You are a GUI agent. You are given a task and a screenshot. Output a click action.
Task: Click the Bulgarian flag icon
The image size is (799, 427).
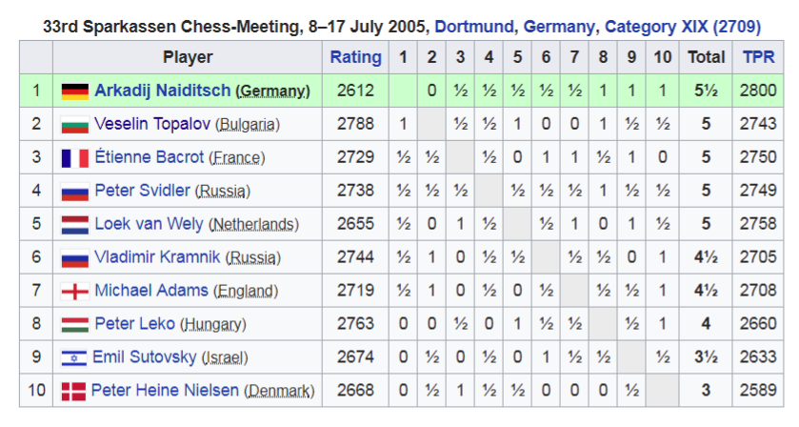pos(75,125)
